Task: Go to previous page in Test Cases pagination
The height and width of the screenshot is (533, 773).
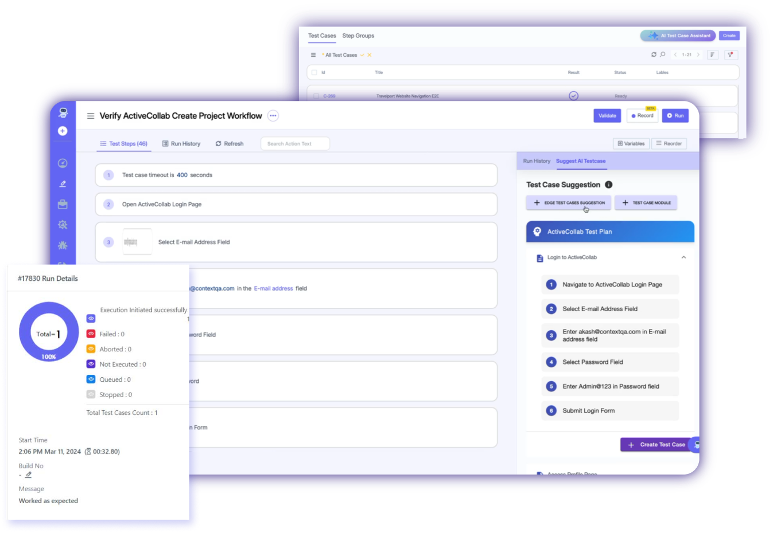Action: click(x=675, y=55)
